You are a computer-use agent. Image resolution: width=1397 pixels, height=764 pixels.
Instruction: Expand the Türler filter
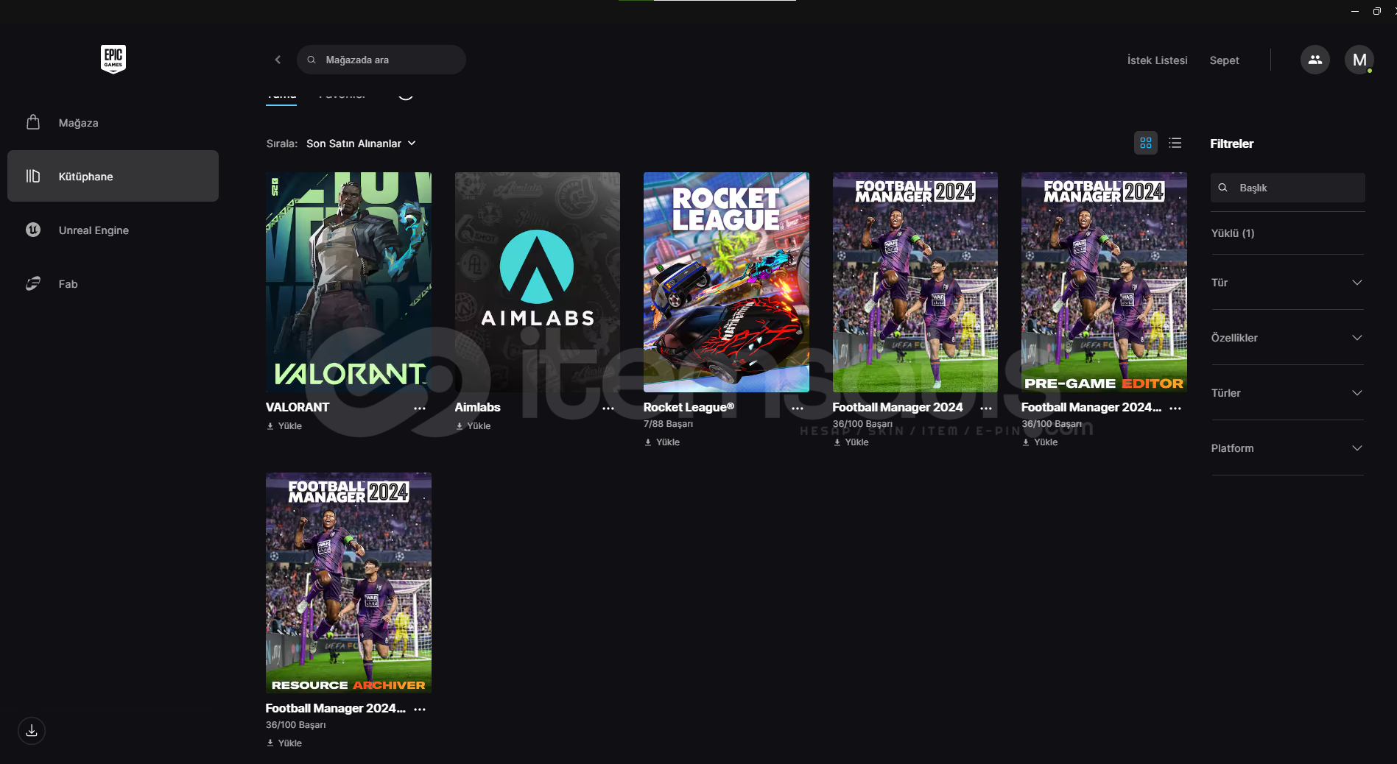pos(1287,393)
